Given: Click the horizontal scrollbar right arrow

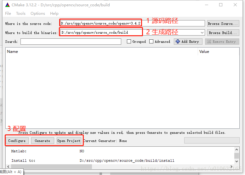Looking at the screenshot, I should pos(231,167).
